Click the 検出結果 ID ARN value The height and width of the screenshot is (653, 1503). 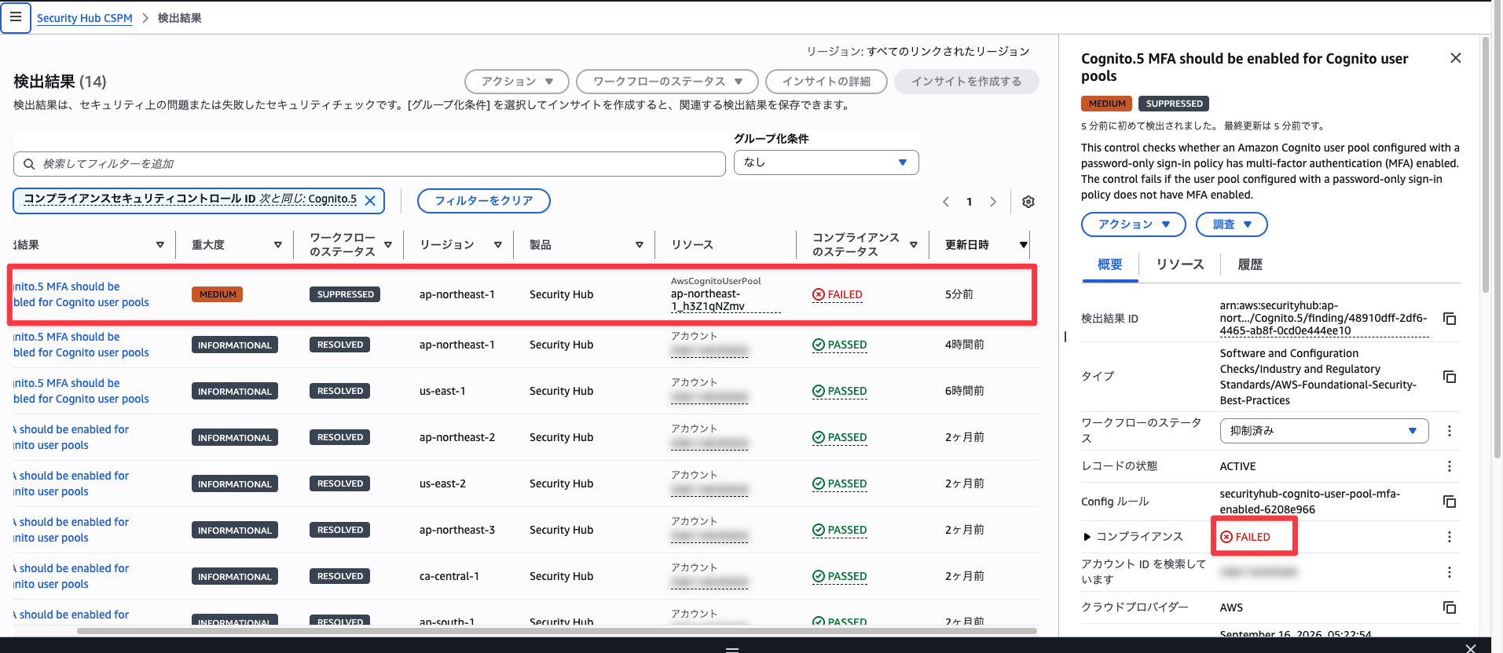pos(1324,318)
